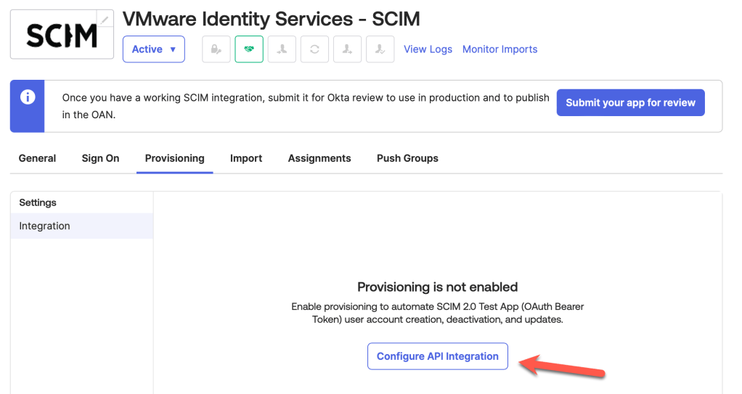This screenshot has width=742, height=394.
Task: Switch to the General tab
Action: [x=37, y=158]
